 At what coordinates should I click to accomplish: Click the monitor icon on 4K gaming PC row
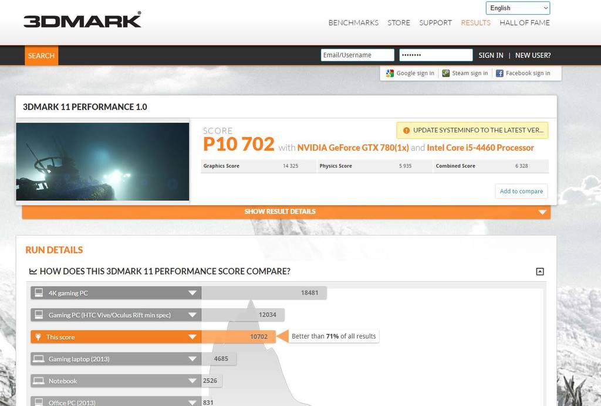tap(39, 293)
